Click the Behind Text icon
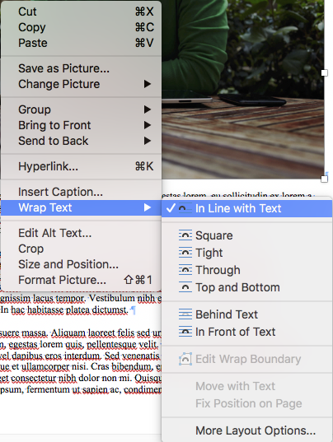The height and width of the screenshot is (442, 333). [185, 314]
